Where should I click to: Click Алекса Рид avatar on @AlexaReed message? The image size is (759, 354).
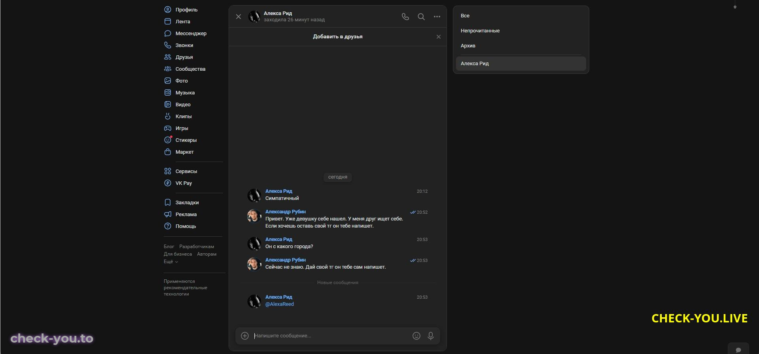point(254,301)
